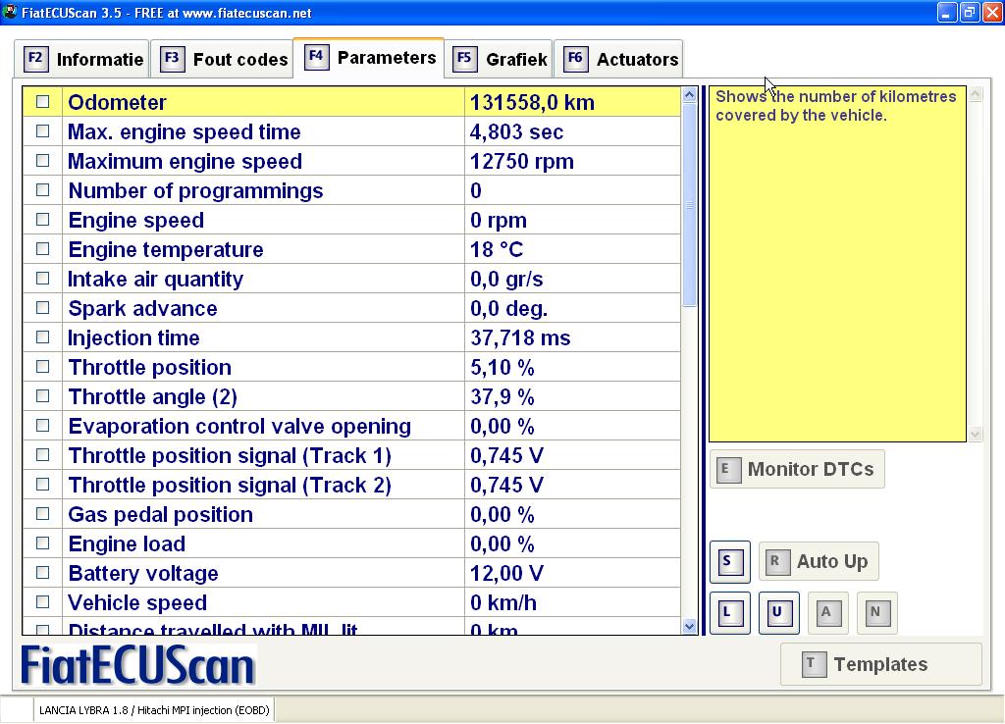Click the L key button

pos(730,613)
